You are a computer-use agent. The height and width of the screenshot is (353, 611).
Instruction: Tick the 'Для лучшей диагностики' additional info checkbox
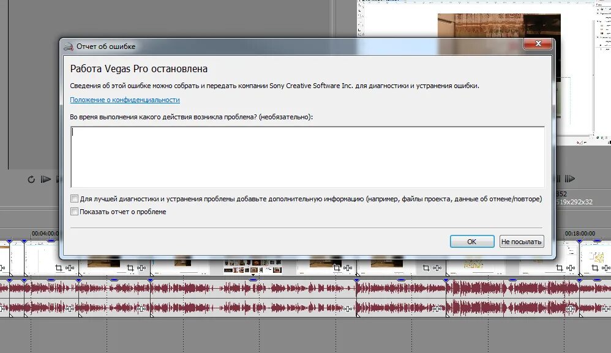click(x=74, y=198)
